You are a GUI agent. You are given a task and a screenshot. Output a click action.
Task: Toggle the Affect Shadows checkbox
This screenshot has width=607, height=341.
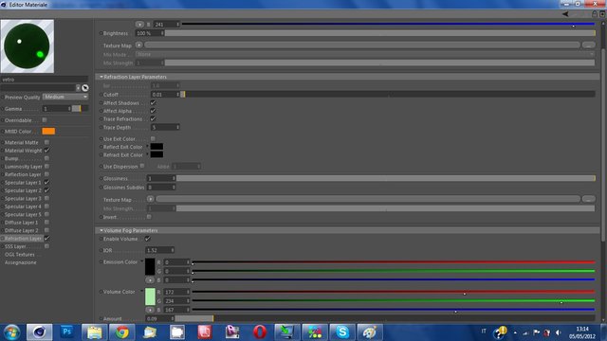coord(153,103)
